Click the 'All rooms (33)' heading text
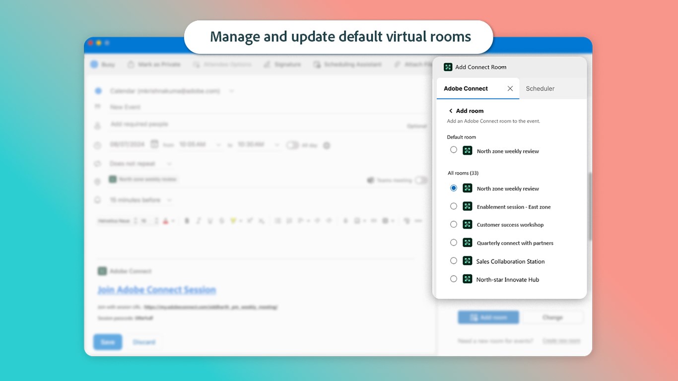678x381 pixels. point(463,173)
